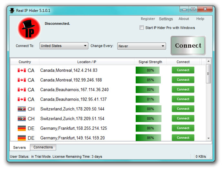This screenshot has width=224, height=170.
Task: Connect to Beauharnois server 192.95.41.137
Action: click(x=183, y=99)
